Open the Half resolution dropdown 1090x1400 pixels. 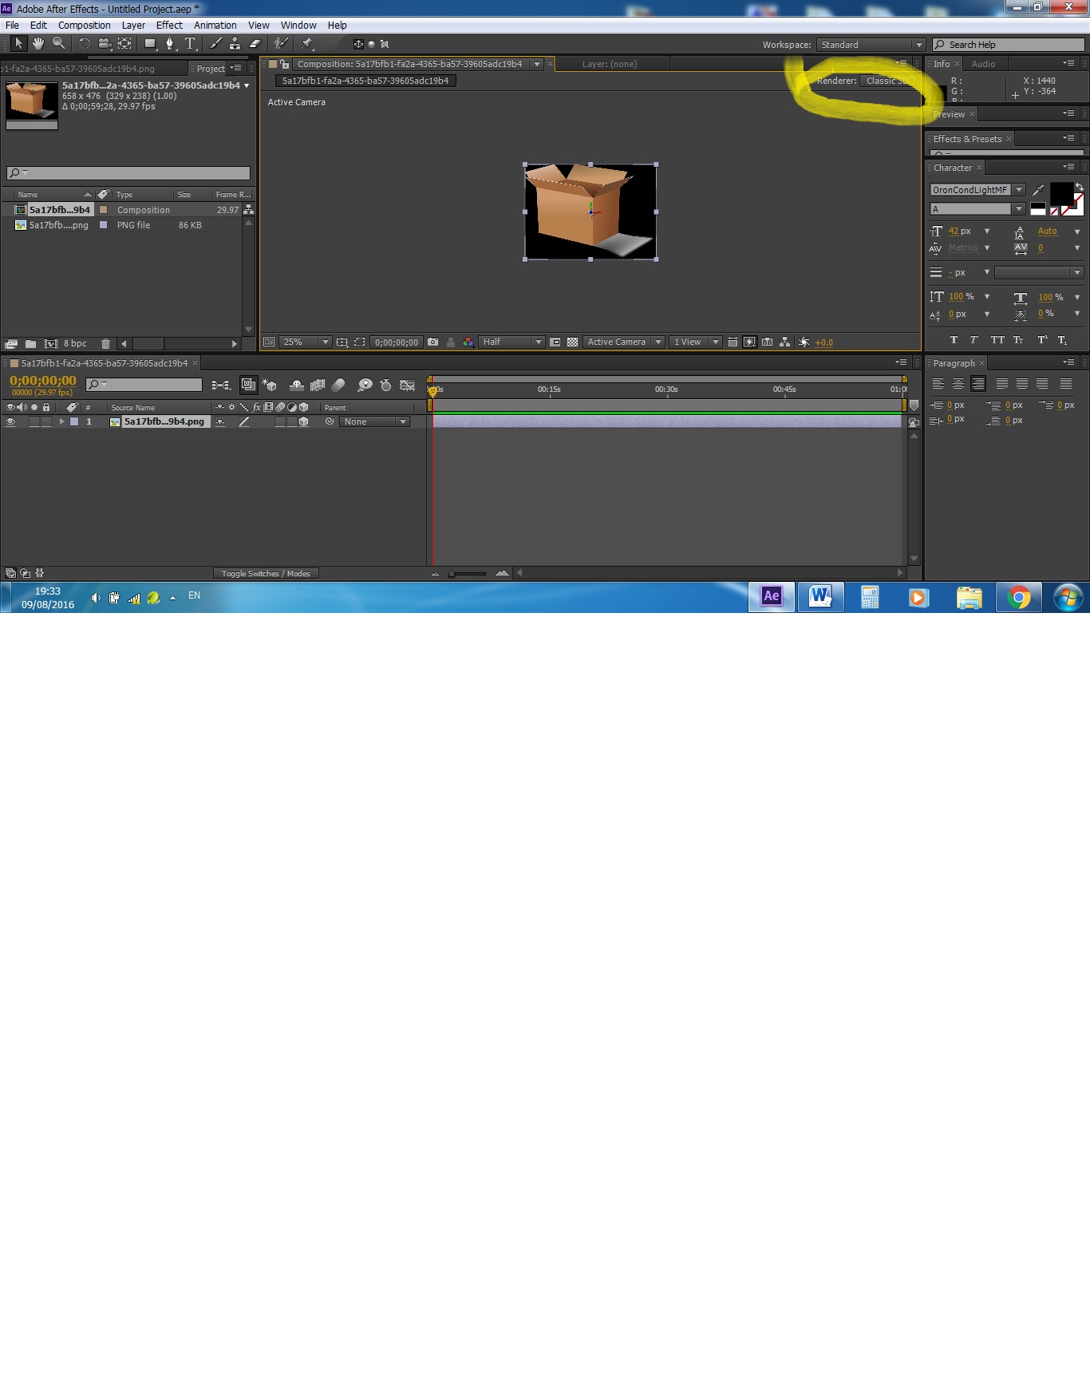pos(511,342)
